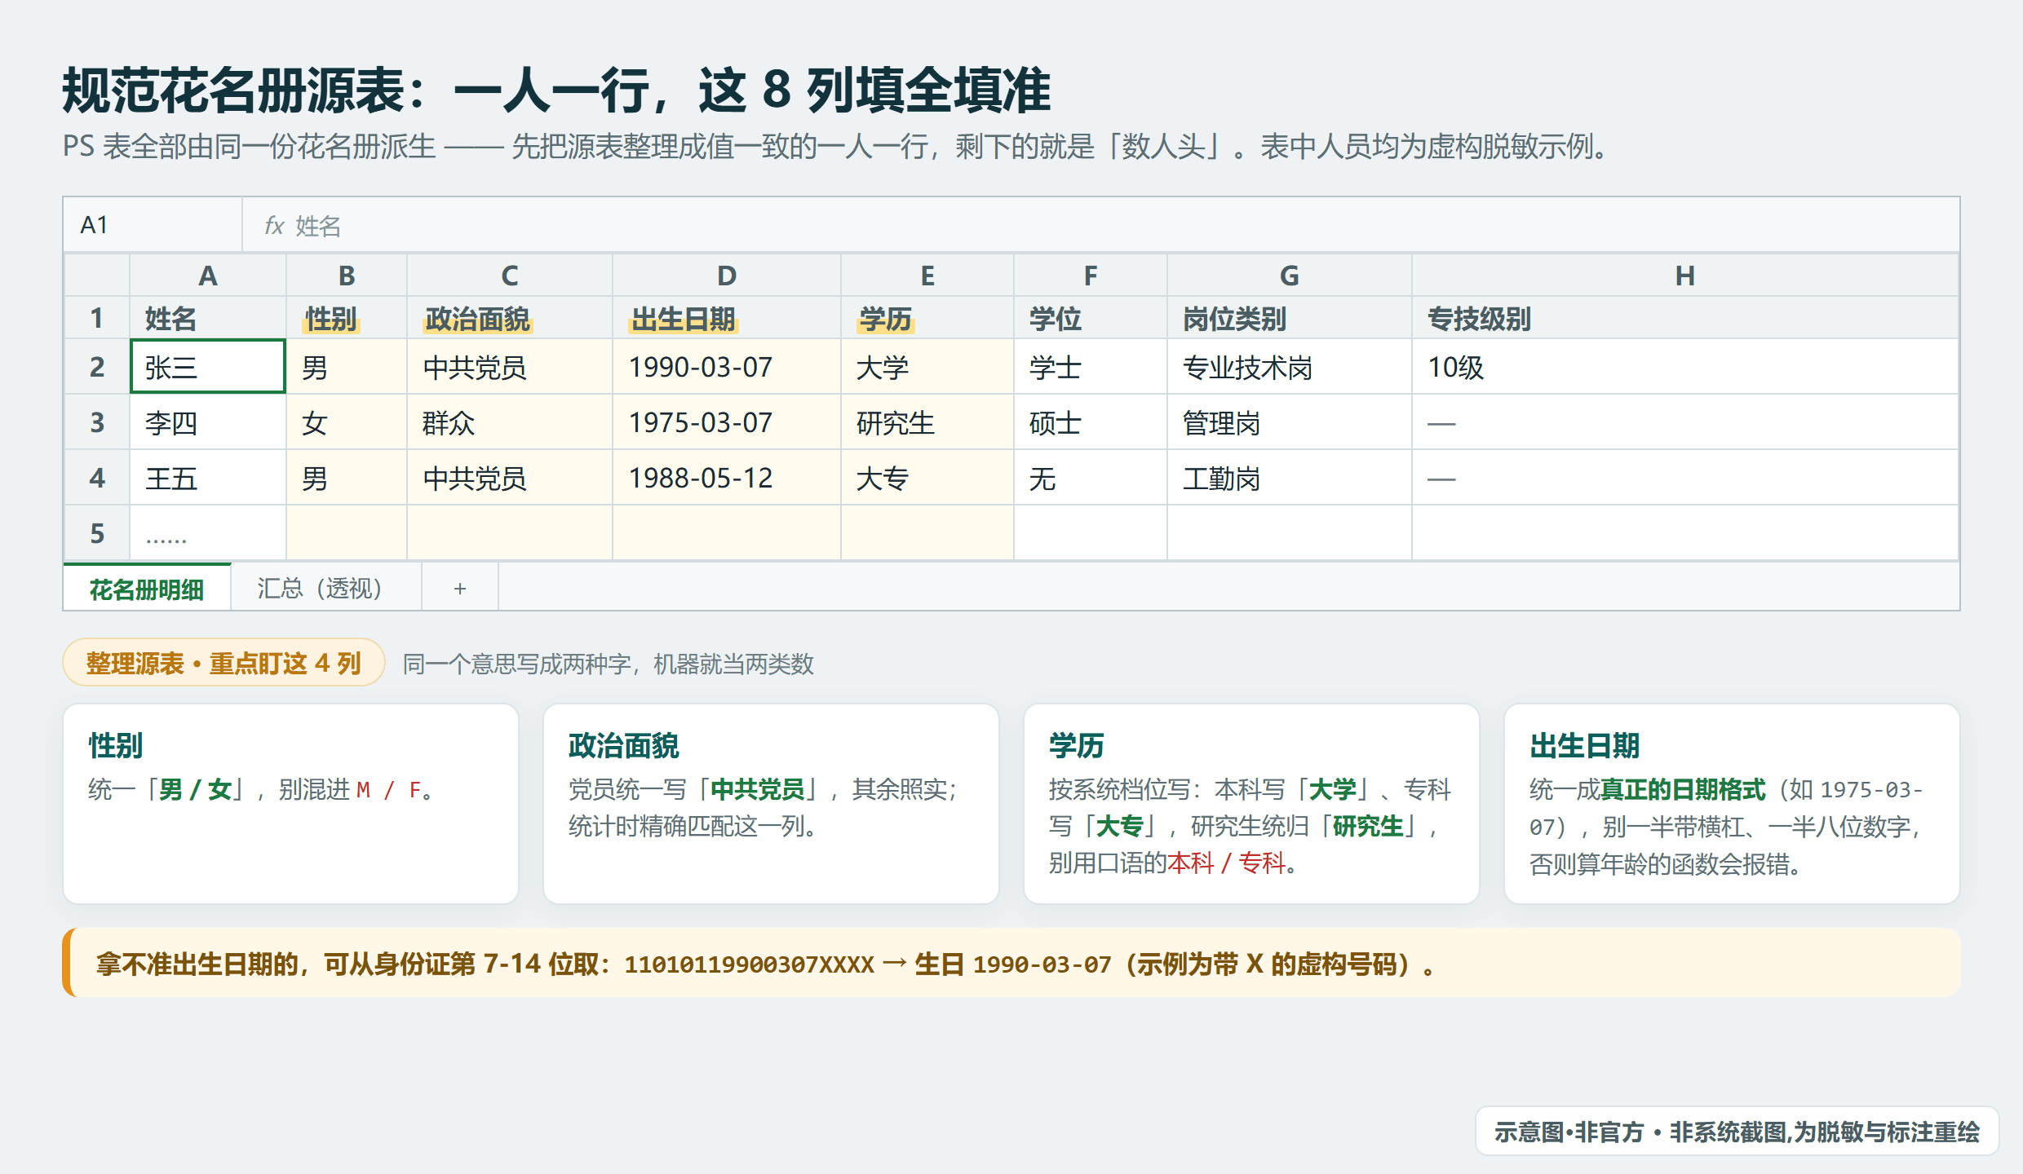This screenshot has width=2023, height=1174.
Task: Select column H header
Action: click(x=1685, y=276)
